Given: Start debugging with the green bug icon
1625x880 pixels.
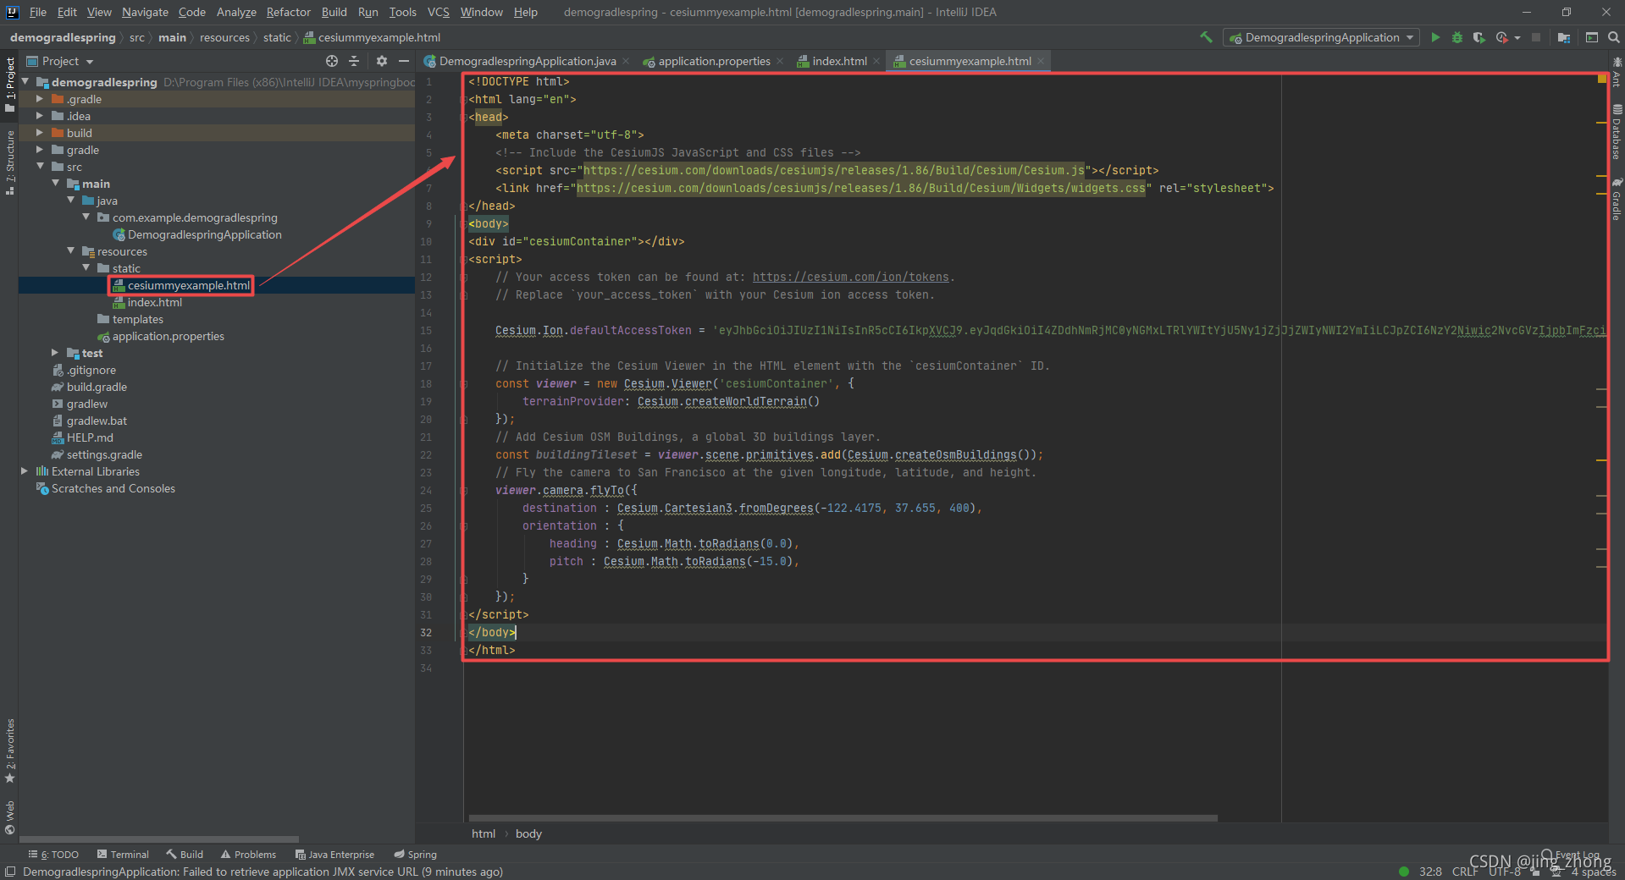Looking at the screenshot, I should (x=1457, y=37).
